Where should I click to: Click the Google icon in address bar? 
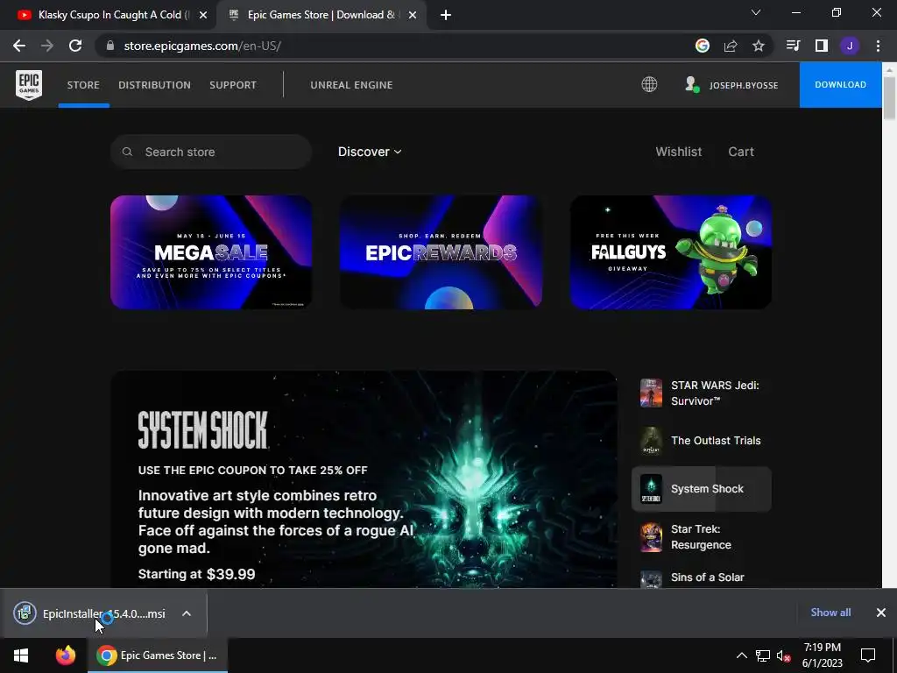pyautogui.click(x=703, y=46)
